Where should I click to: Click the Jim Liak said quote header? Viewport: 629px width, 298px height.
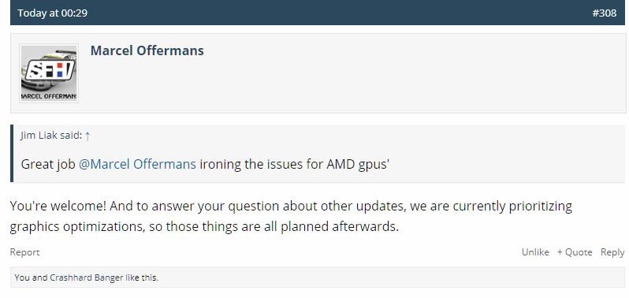tap(56, 136)
